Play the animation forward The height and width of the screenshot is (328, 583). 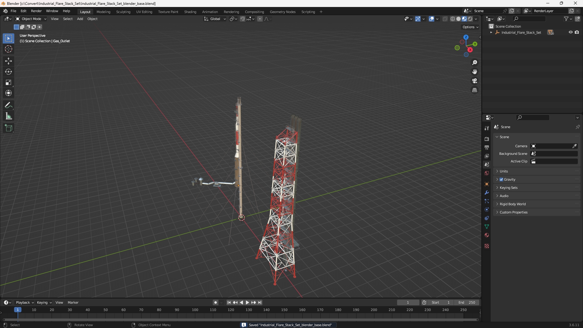247,302
